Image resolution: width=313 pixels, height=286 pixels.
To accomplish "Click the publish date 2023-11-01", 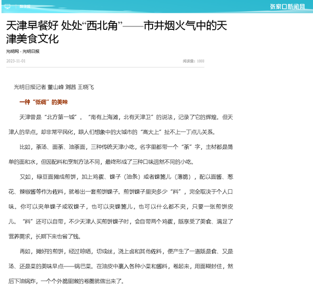I will [16, 61].
